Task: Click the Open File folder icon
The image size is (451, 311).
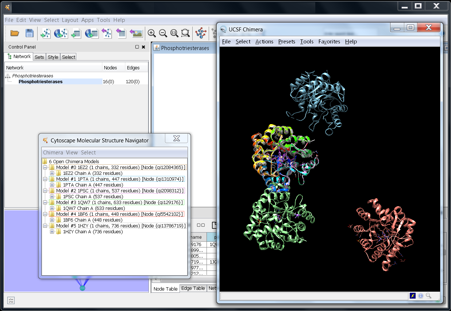Action: (15, 33)
